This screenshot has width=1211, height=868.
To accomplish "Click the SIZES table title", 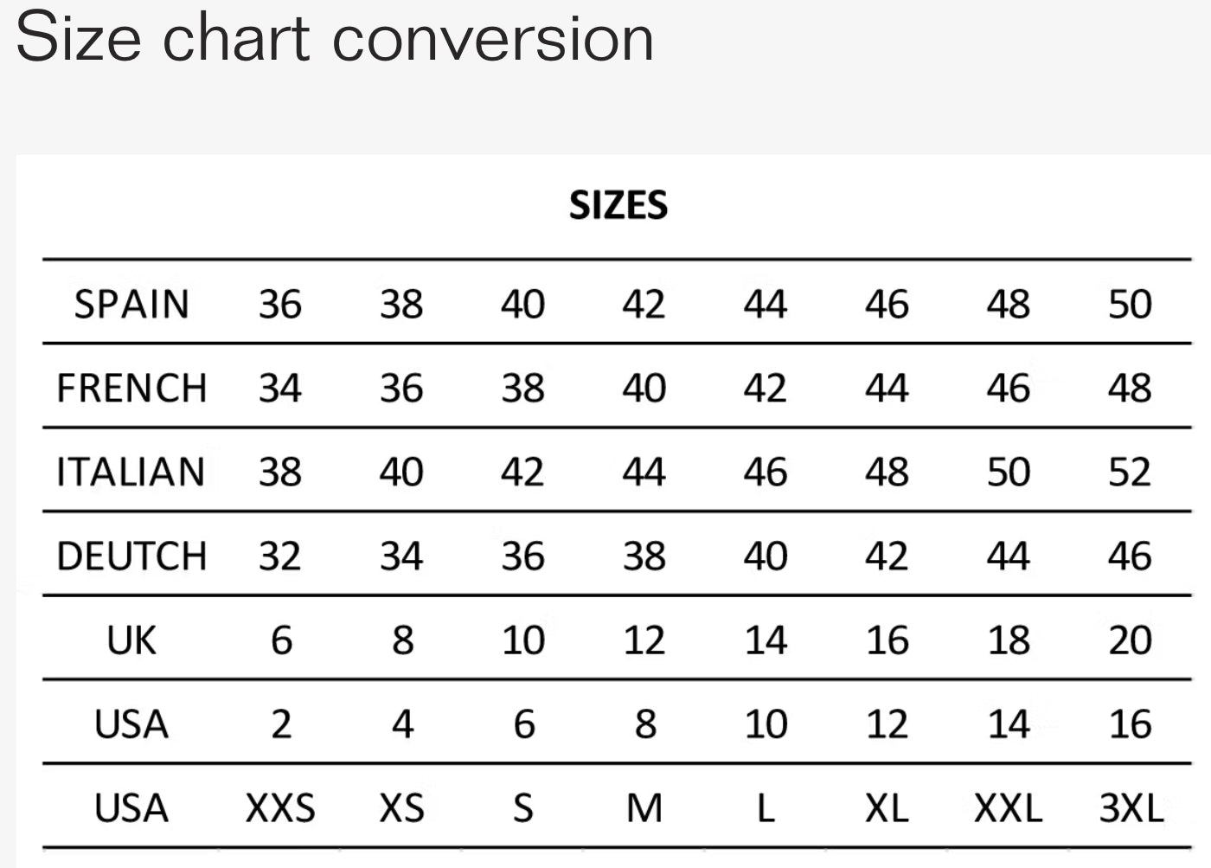I will (618, 206).
